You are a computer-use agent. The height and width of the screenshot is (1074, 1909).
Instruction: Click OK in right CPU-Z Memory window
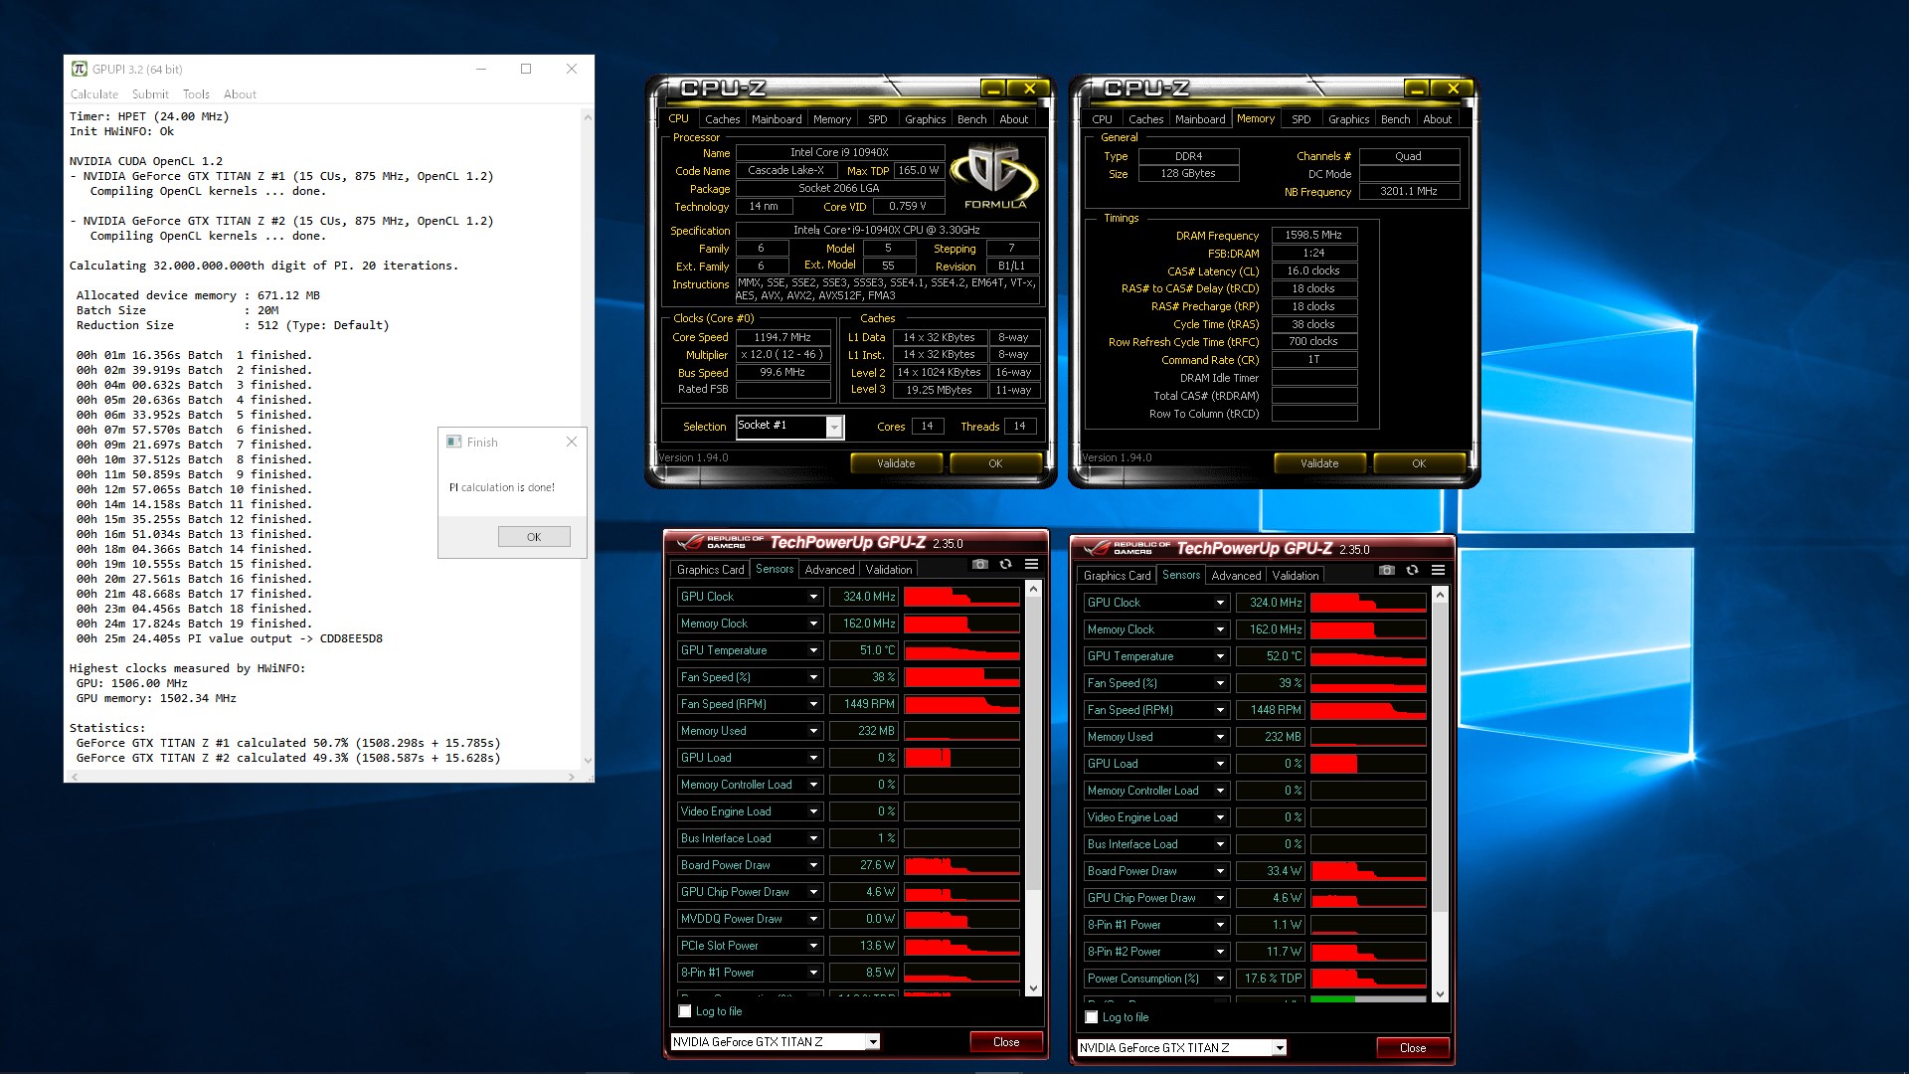coord(1419,463)
